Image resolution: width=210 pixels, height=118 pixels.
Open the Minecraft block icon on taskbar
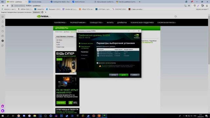click(x=83, y=116)
